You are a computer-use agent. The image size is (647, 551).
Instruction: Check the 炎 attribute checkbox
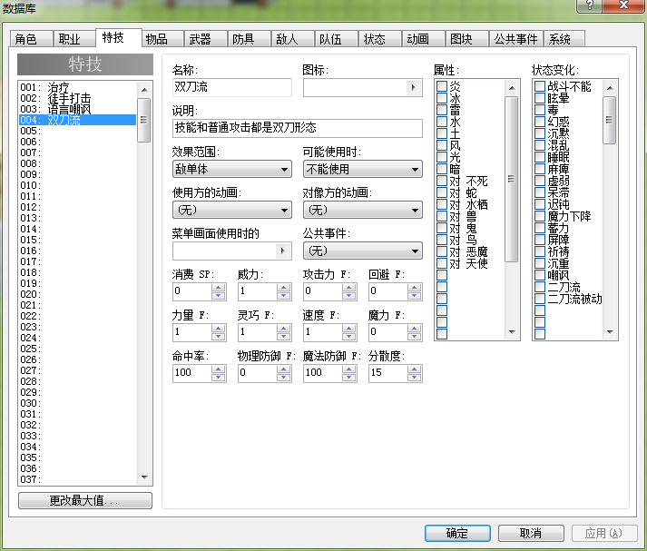[442, 86]
